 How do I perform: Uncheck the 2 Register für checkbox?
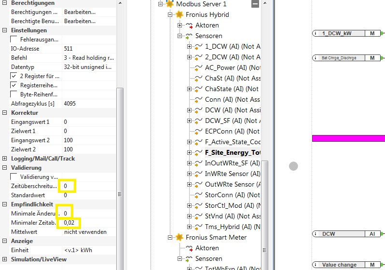(x=14, y=76)
